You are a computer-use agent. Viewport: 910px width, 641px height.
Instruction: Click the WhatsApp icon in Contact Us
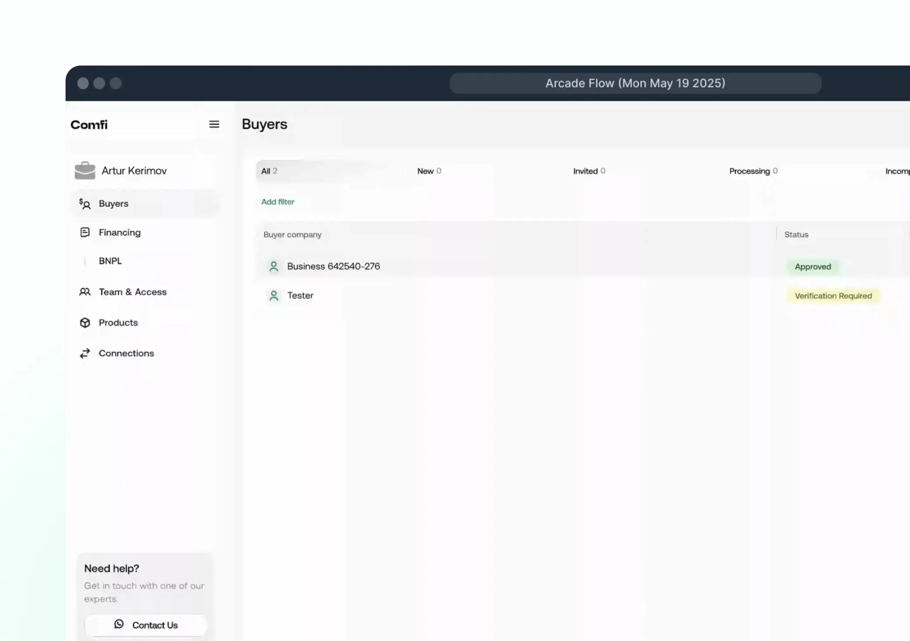coord(119,624)
